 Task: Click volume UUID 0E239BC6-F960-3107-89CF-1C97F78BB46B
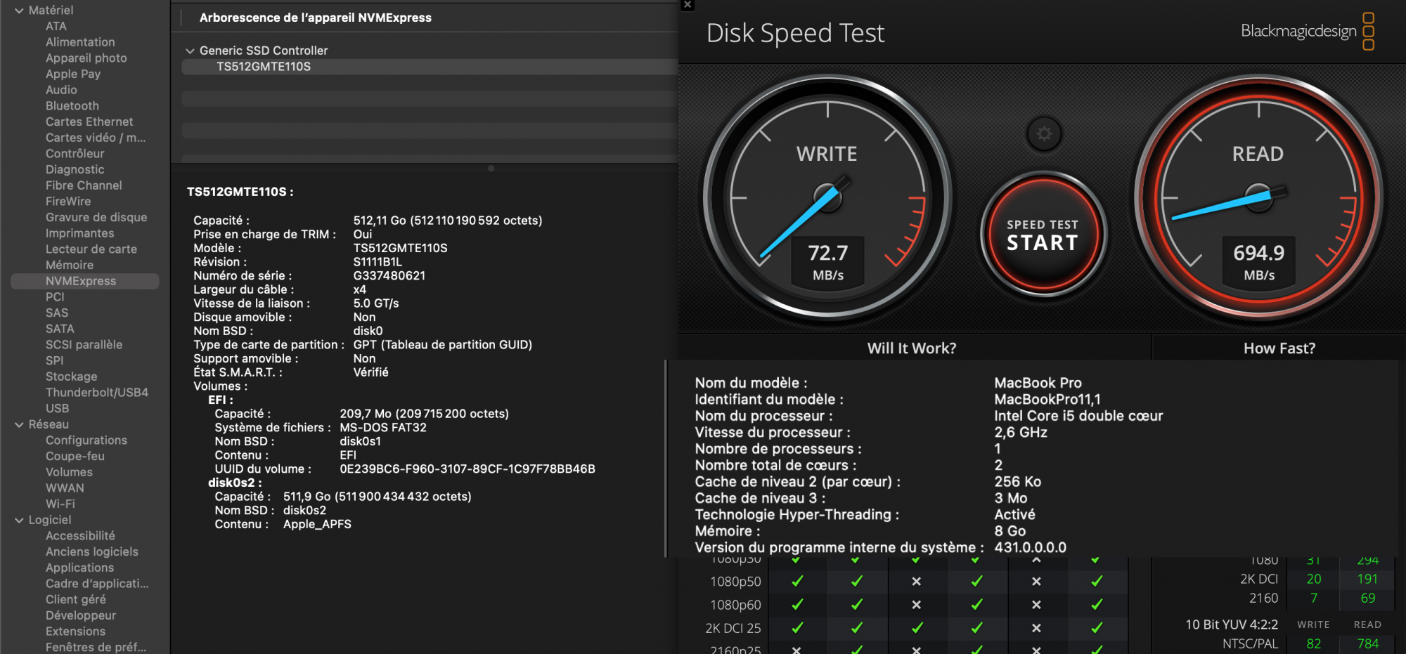pyautogui.click(x=467, y=469)
